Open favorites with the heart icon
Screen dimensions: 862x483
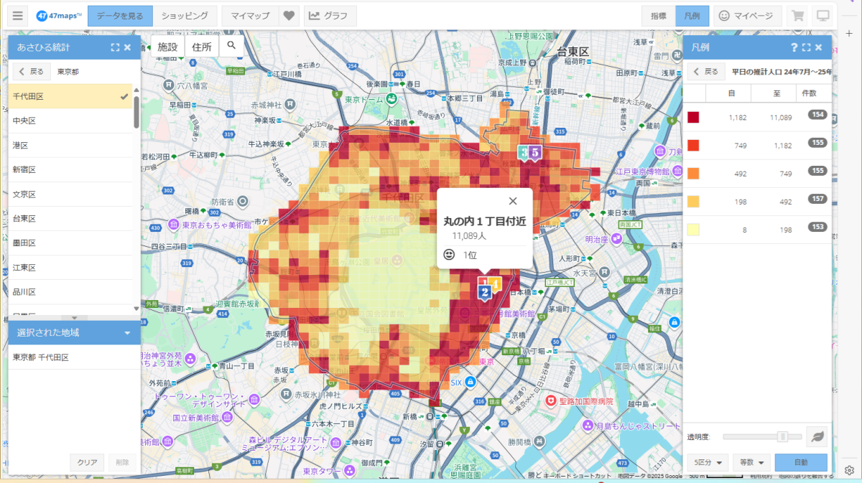click(289, 16)
